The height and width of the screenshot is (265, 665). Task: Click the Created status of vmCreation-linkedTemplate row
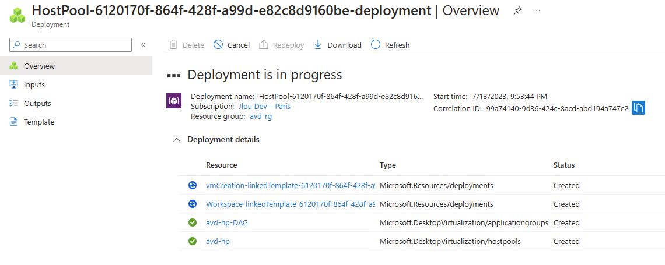[x=566, y=185]
